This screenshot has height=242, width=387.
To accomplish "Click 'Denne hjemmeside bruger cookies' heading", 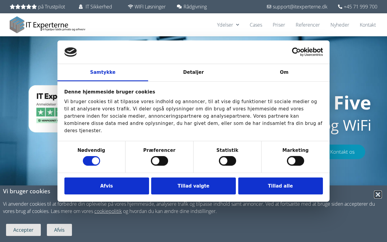I will pos(110,92).
